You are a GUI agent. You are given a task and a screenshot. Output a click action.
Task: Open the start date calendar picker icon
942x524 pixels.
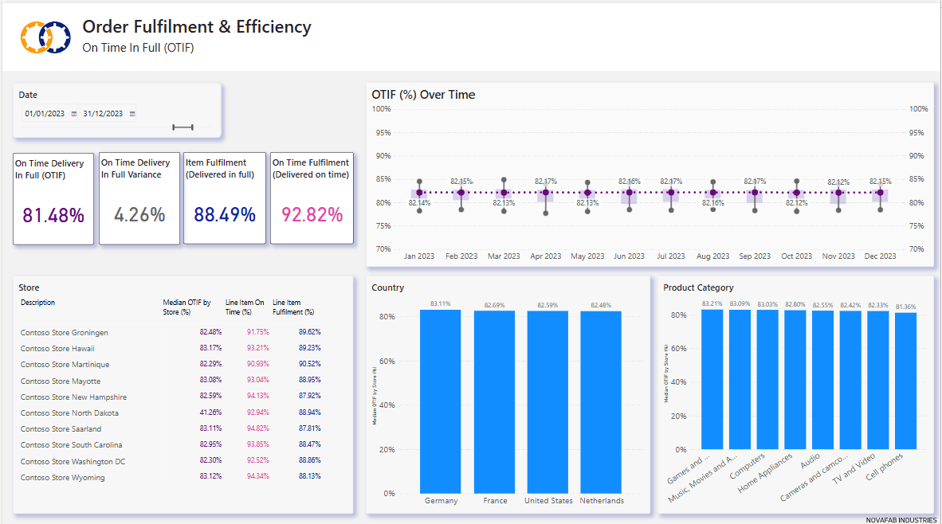click(74, 114)
